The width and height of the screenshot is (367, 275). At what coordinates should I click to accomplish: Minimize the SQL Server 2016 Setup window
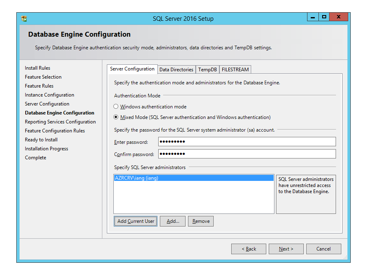(313, 17)
